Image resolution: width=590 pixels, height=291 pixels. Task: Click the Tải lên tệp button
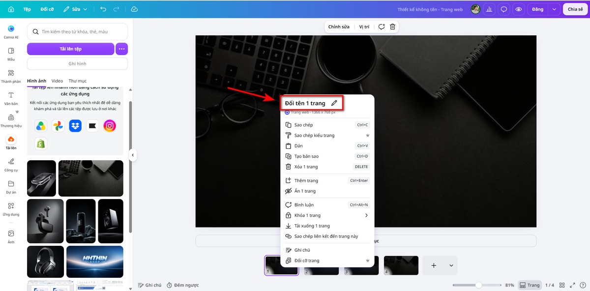(70, 49)
